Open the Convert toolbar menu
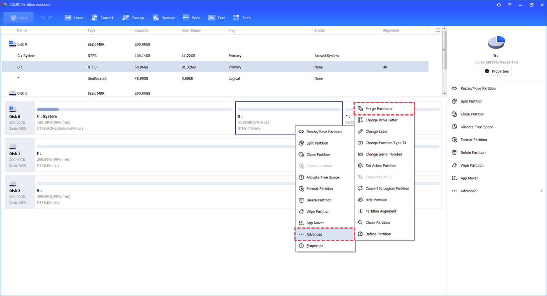547x296 pixels. point(102,18)
